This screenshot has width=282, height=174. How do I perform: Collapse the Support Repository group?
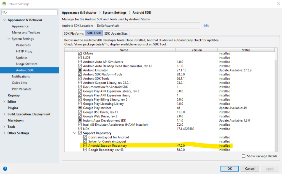click(74, 133)
